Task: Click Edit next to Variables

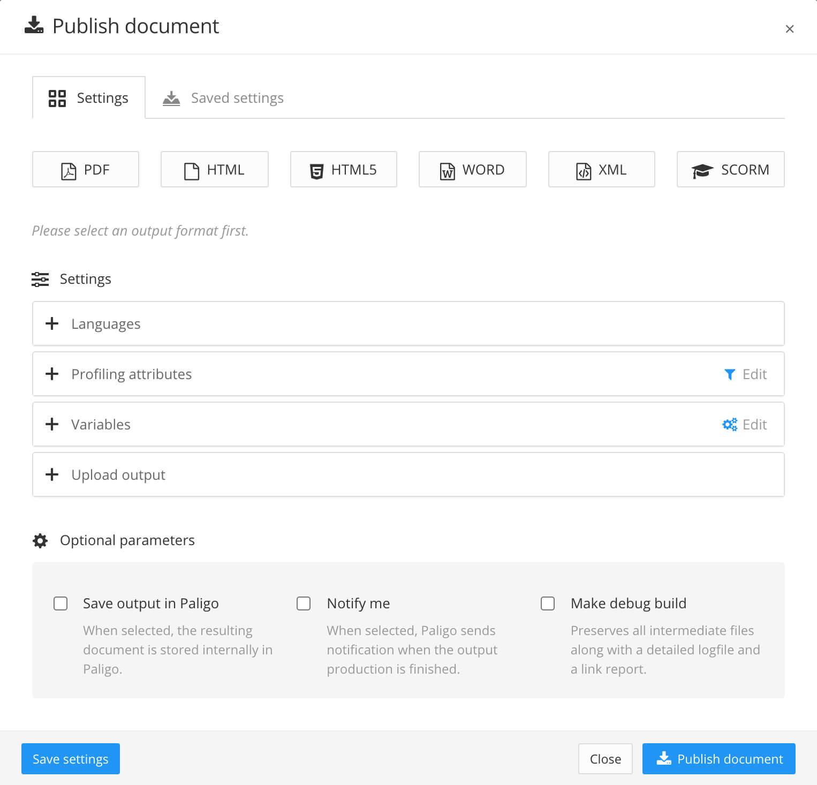Action: click(x=754, y=424)
